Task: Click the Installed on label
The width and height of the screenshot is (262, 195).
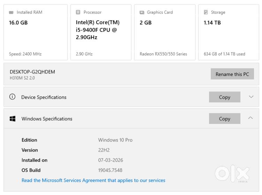Action: pyautogui.click(x=34, y=160)
